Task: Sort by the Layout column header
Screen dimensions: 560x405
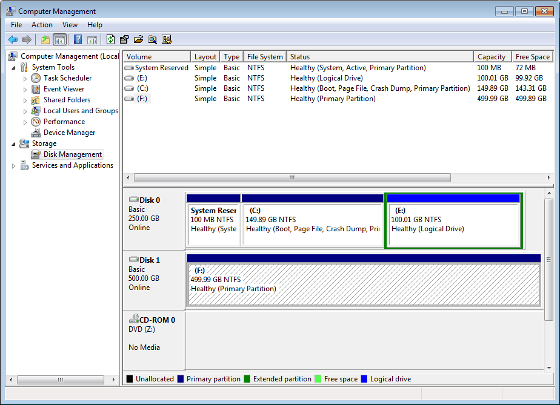Action: (x=205, y=57)
